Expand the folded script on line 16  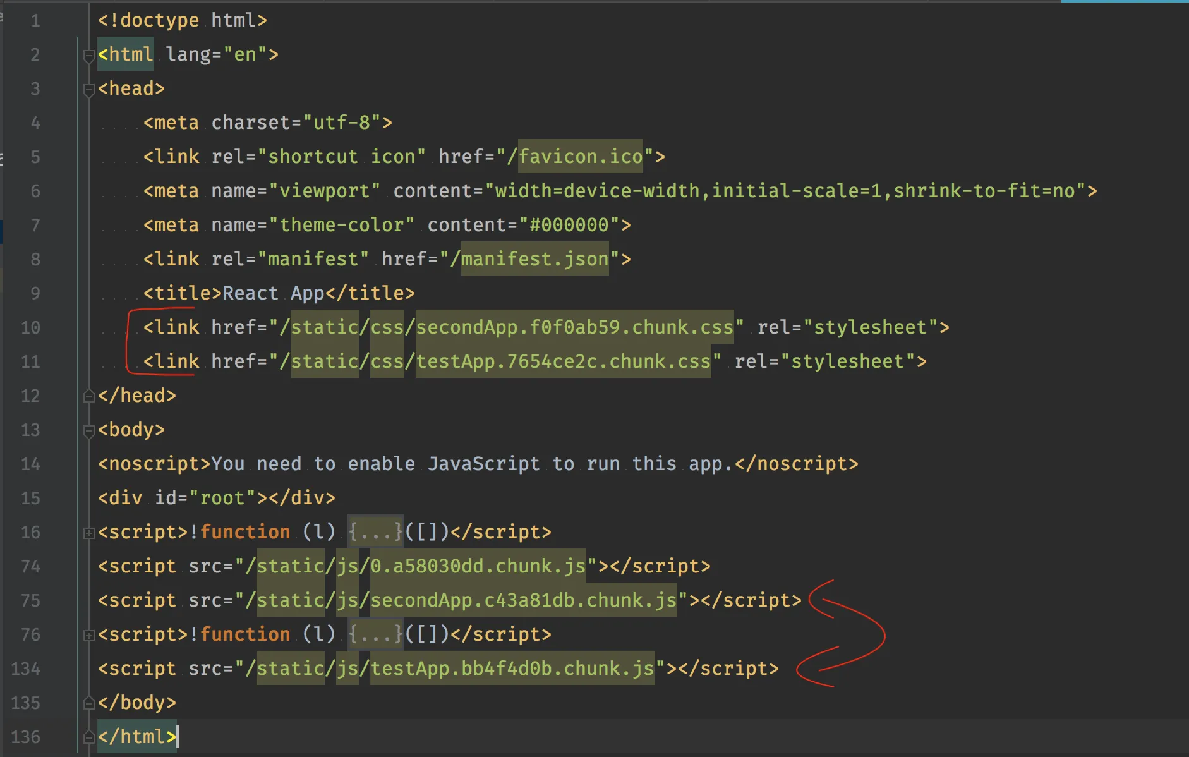[x=88, y=533]
